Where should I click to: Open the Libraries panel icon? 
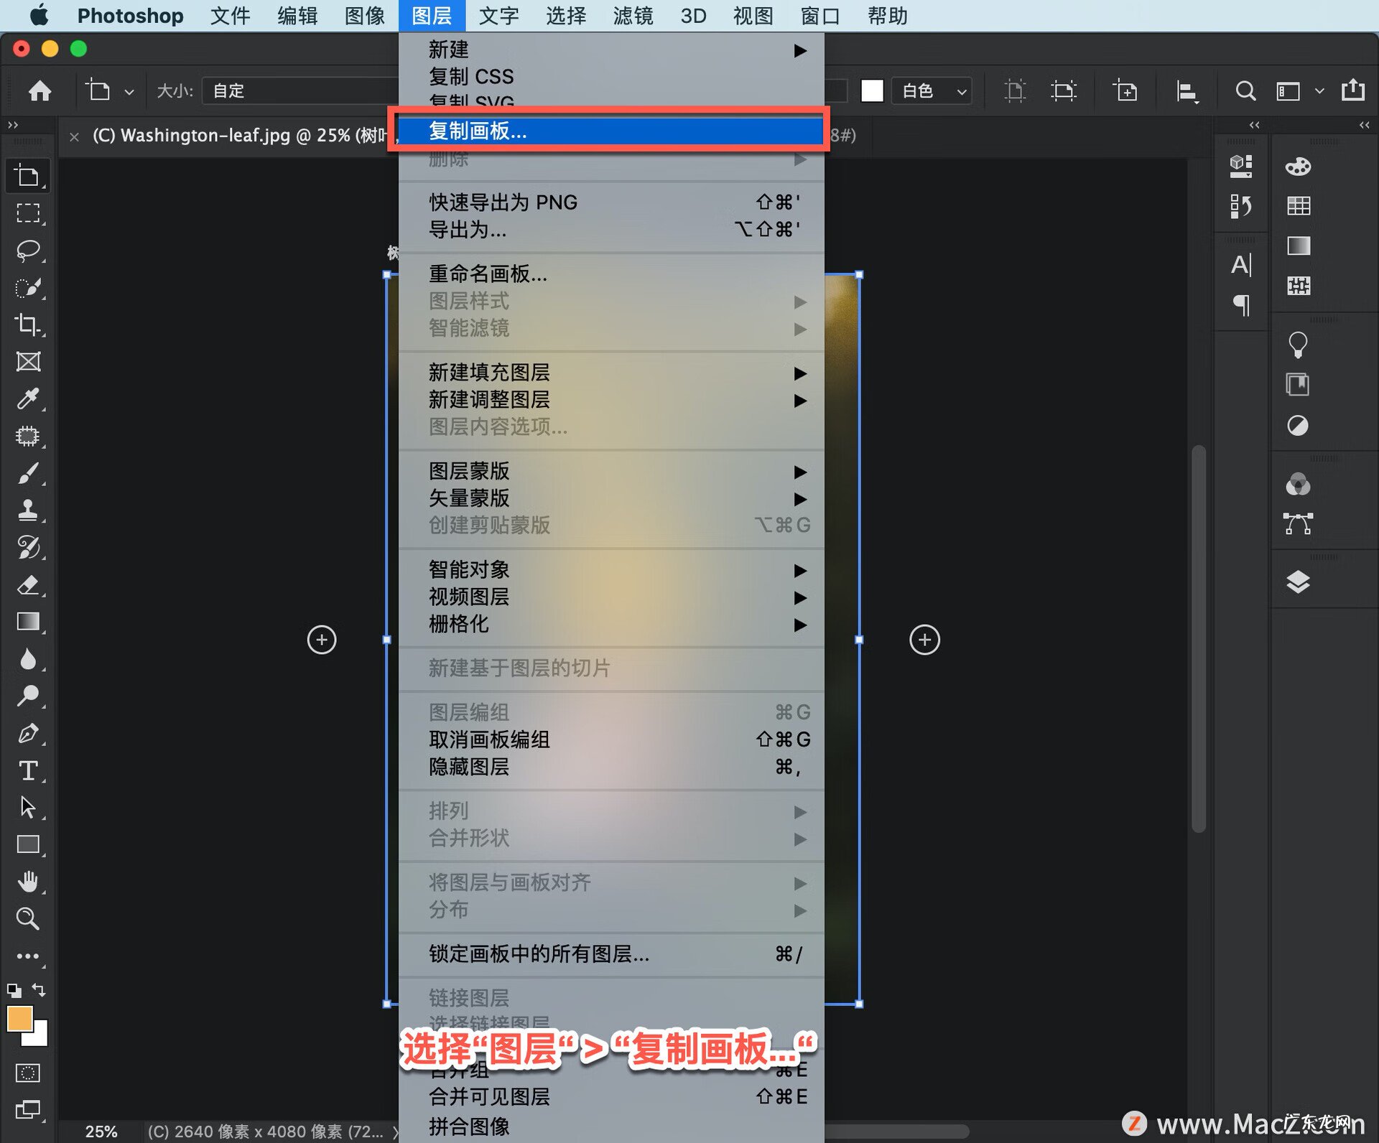pyautogui.click(x=1299, y=384)
